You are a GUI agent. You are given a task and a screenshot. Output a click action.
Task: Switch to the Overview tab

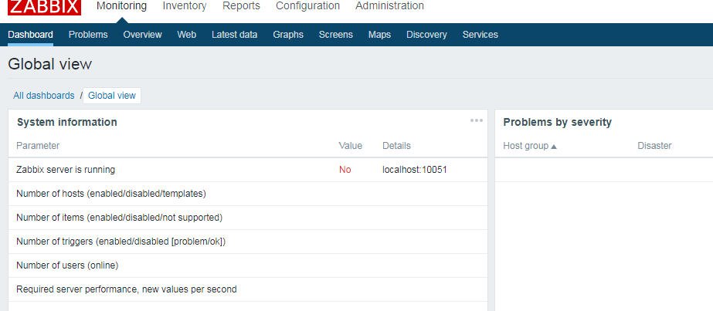pos(142,35)
